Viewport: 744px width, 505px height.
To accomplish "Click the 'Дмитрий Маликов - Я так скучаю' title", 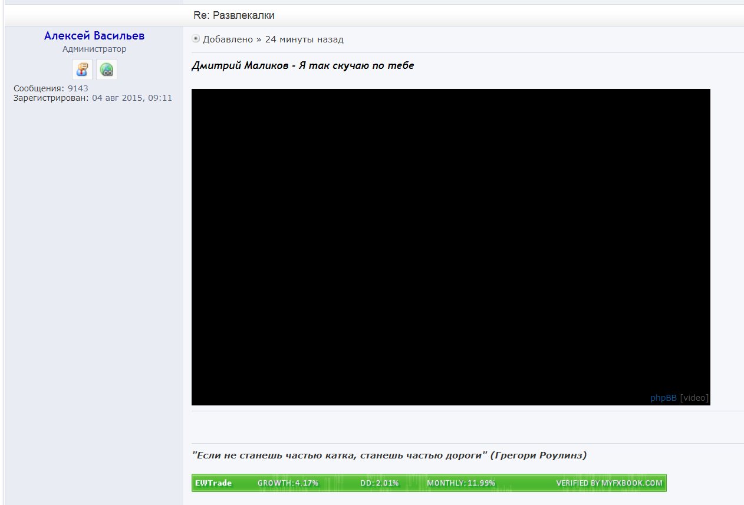I will click(x=302, y=65).
